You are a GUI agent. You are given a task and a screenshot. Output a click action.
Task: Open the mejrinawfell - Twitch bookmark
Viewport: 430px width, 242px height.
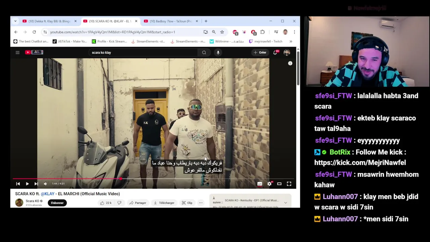tap(265, 41)
